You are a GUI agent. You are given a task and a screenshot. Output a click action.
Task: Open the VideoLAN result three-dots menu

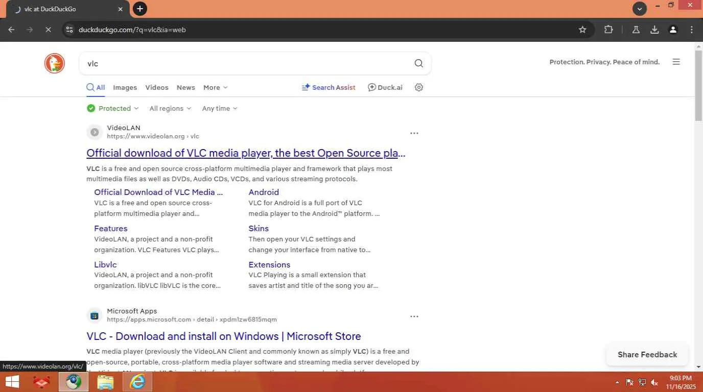[414, 133]
